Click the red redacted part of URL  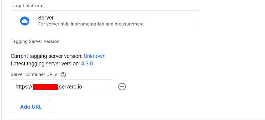point(46,87)
